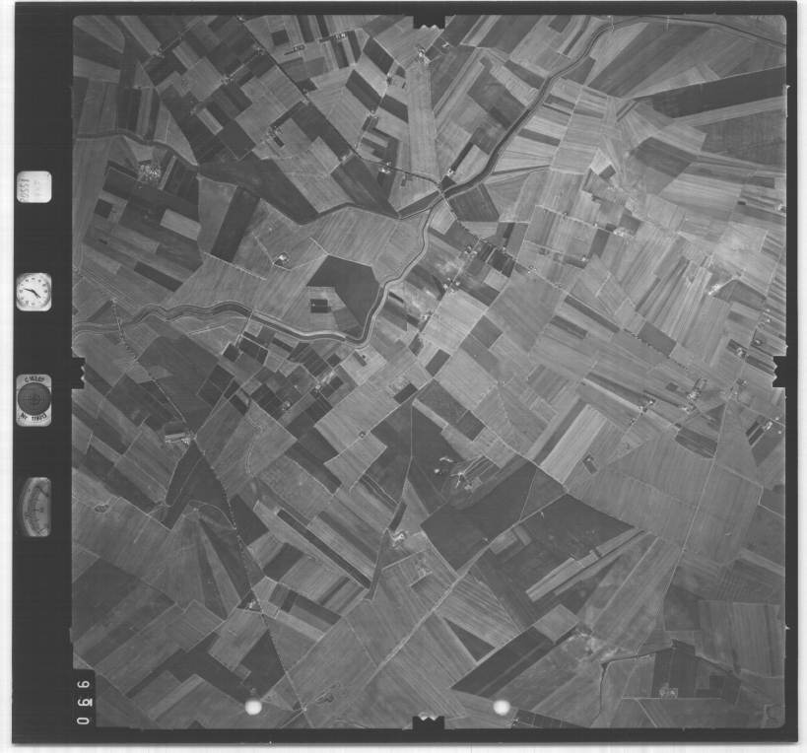Click the farmstead cluster in the upper-left fields
This screenshot has height=753, width=807.
149,172
